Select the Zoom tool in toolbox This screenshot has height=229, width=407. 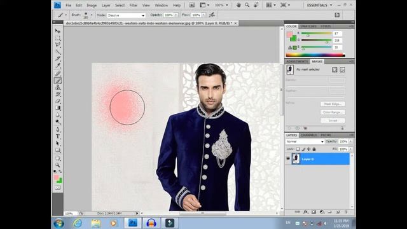58,165
